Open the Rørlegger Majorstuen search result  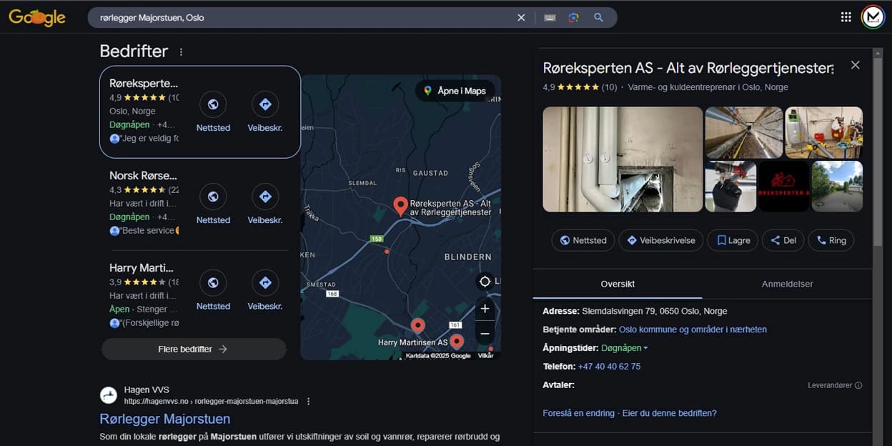pos(165,419)
